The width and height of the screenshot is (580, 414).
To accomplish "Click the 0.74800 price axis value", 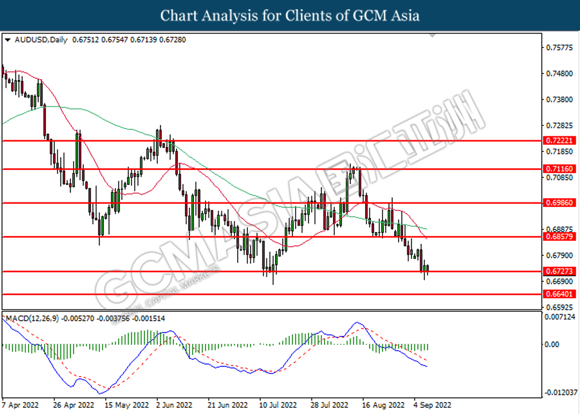I will pyautogui.click(x=559, y=73).
